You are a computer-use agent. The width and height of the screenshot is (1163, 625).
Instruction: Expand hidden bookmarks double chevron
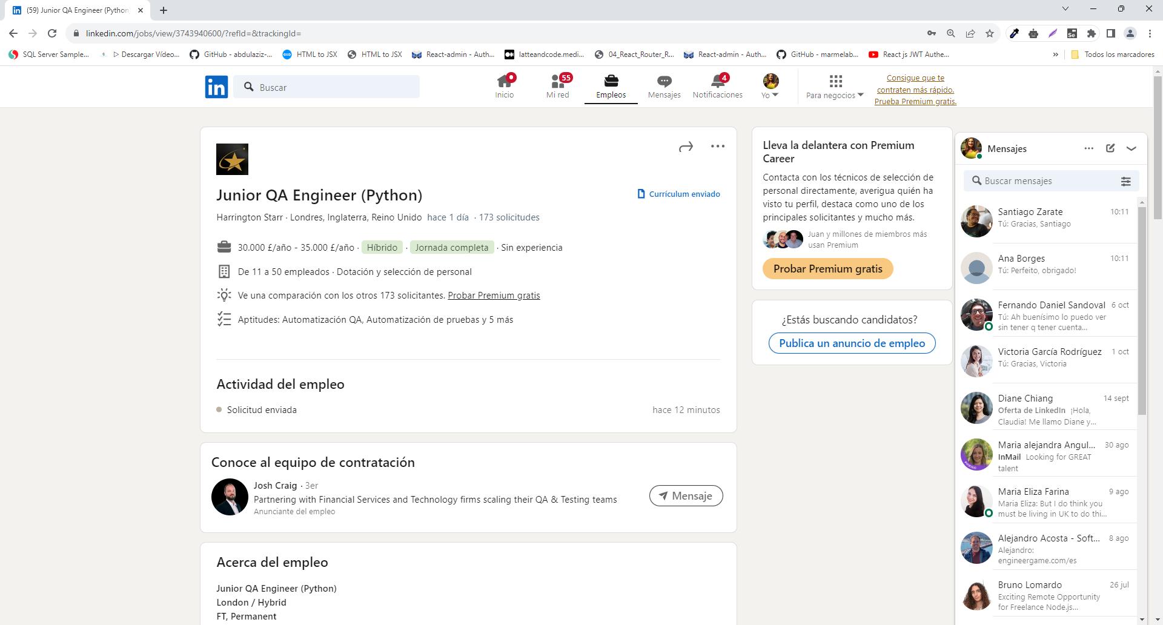[1055, 55]
